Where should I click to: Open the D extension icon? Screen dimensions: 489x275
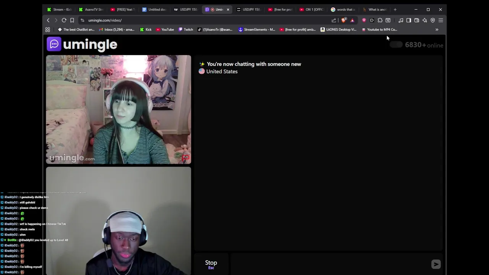tap(372, 20)
